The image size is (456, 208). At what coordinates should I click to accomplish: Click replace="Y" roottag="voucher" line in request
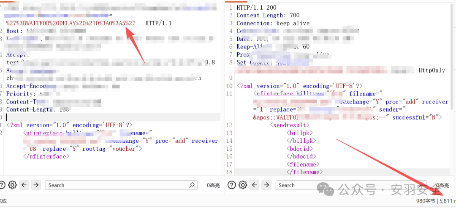coord(82,149)
